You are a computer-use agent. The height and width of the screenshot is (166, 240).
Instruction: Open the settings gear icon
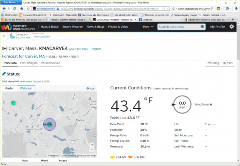[x=232, y=27]
